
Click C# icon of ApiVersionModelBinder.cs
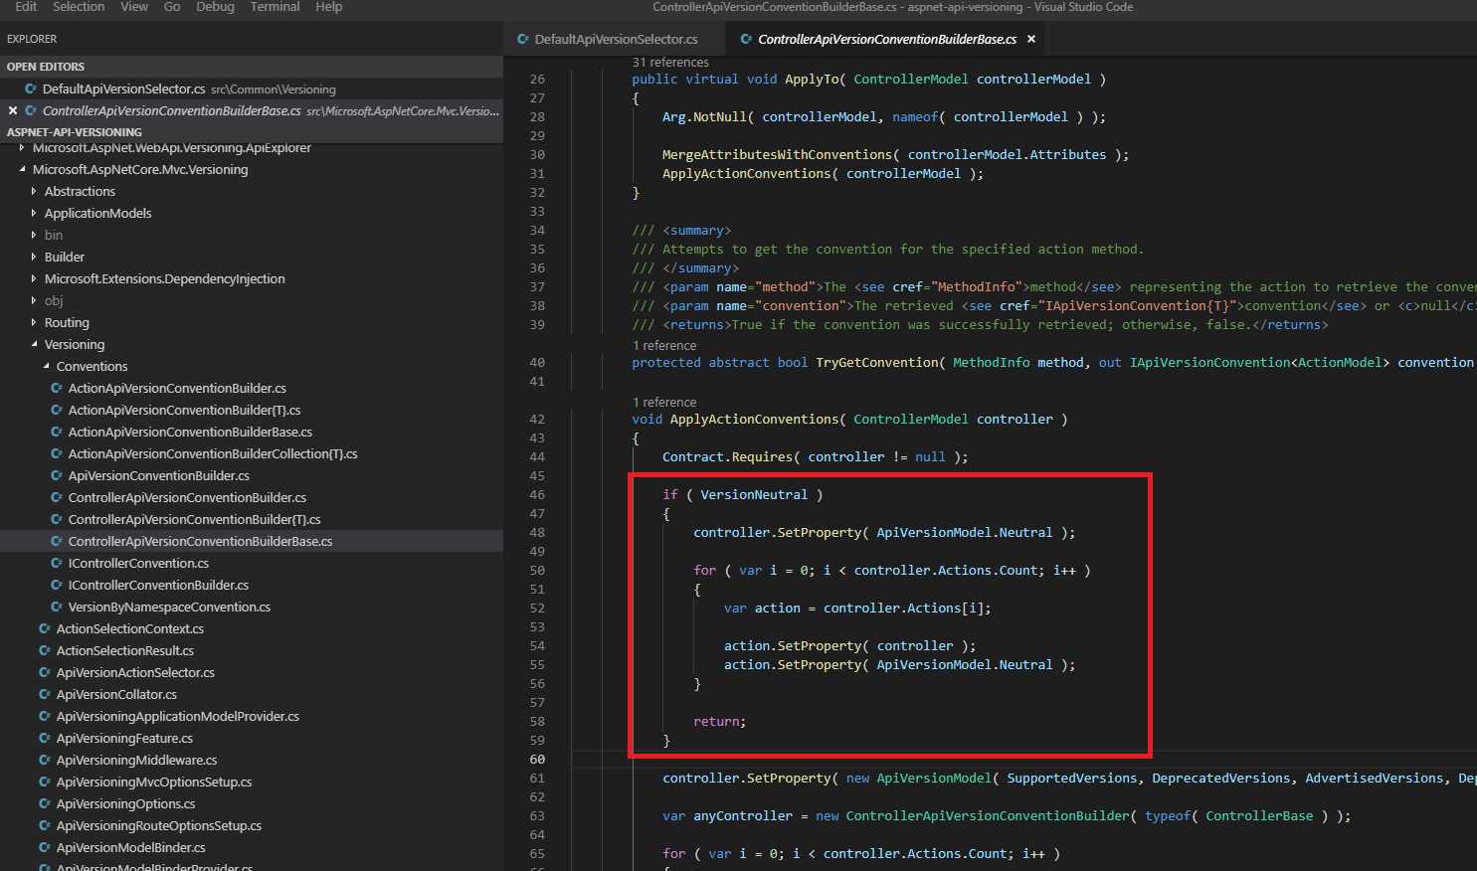click(45, 847)
